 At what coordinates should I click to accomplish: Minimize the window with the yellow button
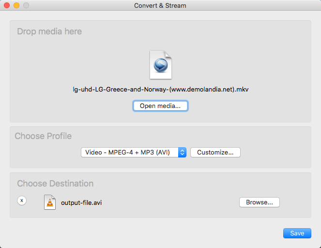click(x=16, y=5)
